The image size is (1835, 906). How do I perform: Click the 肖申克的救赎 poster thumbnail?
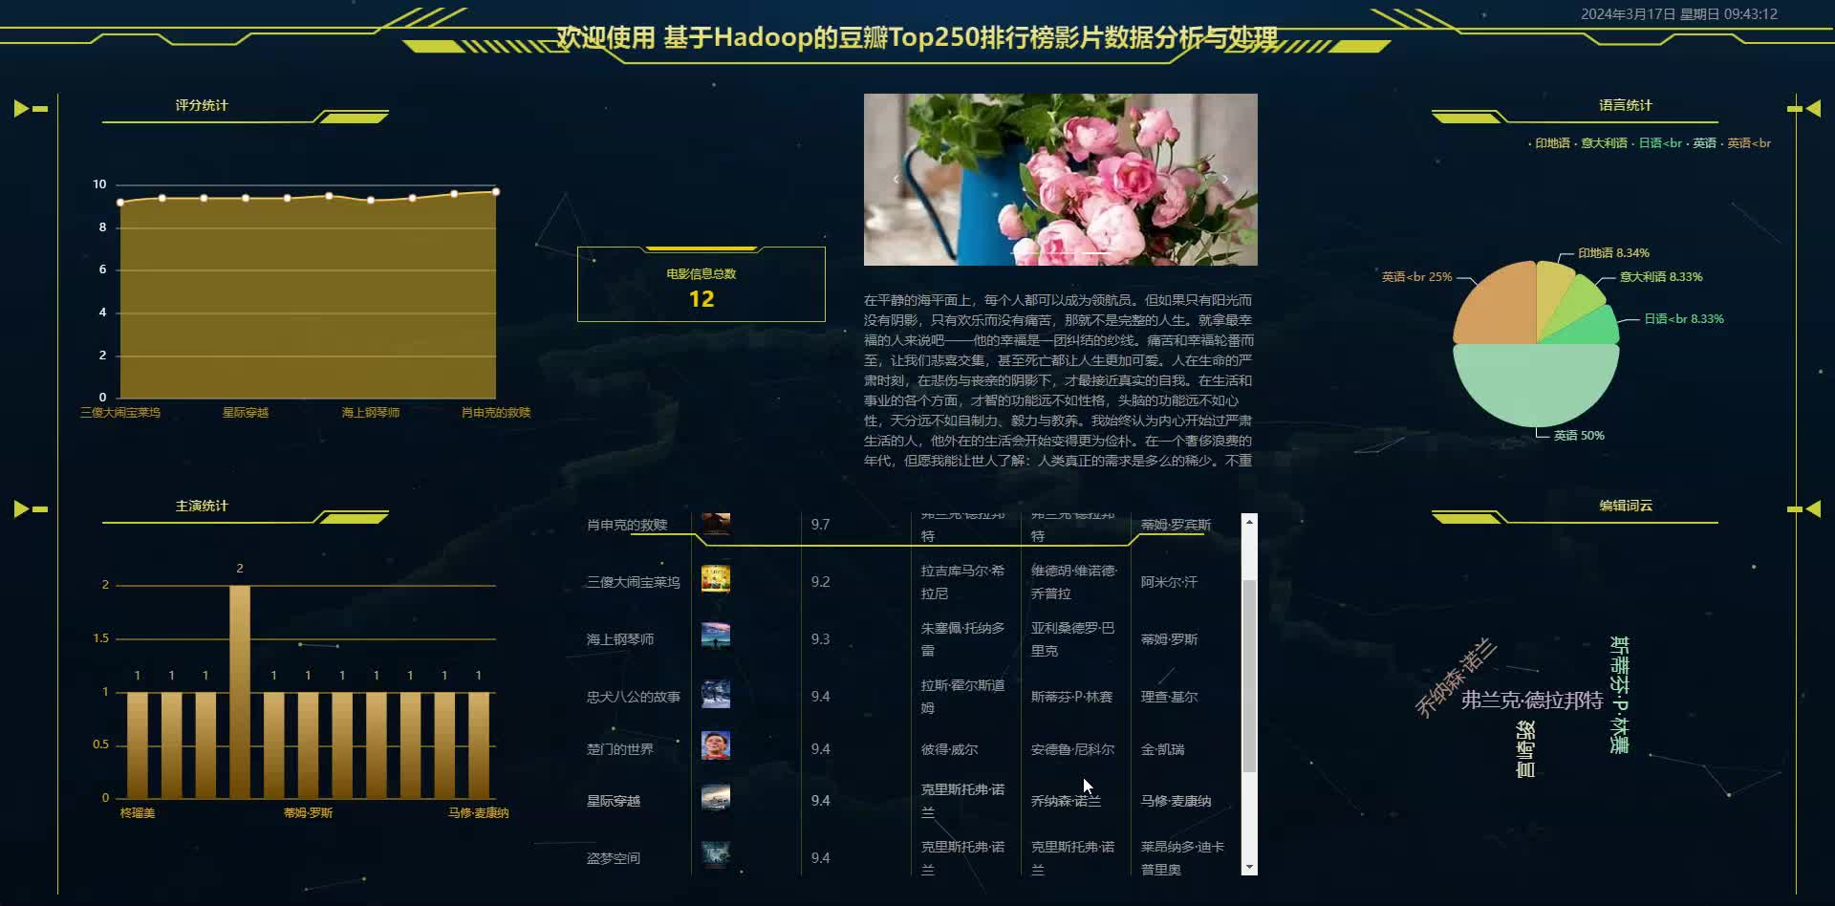click(x=716, y=524)
